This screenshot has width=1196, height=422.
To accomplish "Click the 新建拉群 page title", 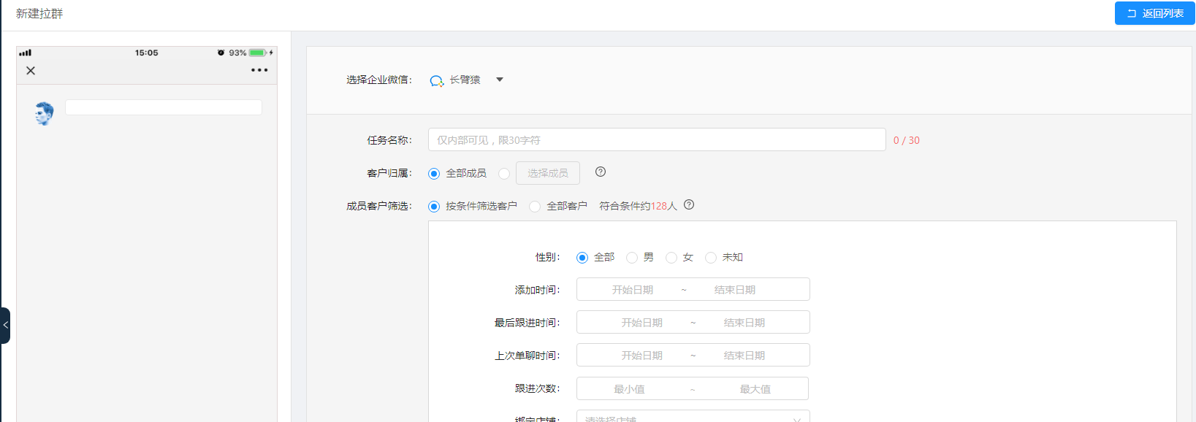I will [x=39, y=14].
